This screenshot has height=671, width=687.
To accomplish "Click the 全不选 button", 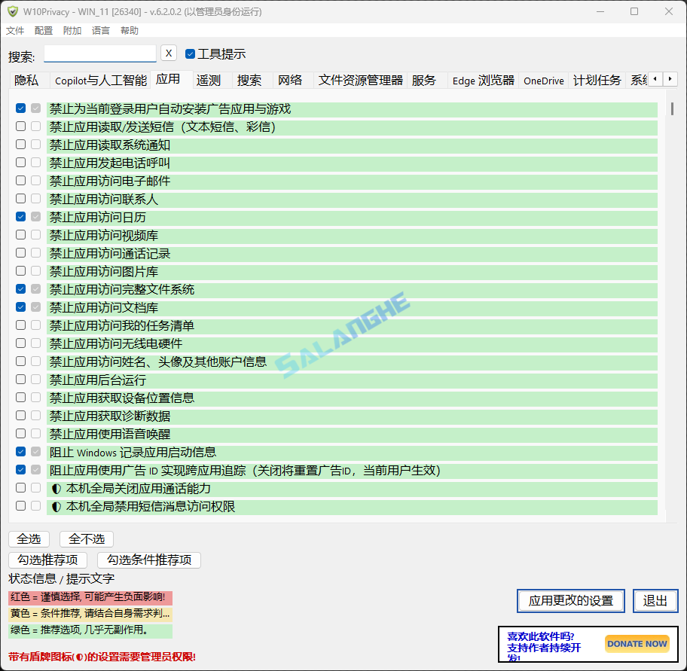I will coord(87,539).
